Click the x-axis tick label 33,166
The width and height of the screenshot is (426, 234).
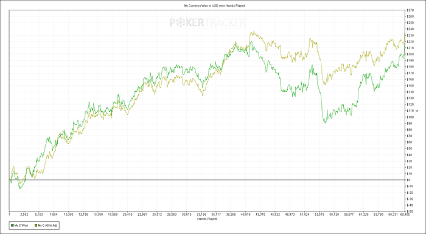tap(201, 215)
